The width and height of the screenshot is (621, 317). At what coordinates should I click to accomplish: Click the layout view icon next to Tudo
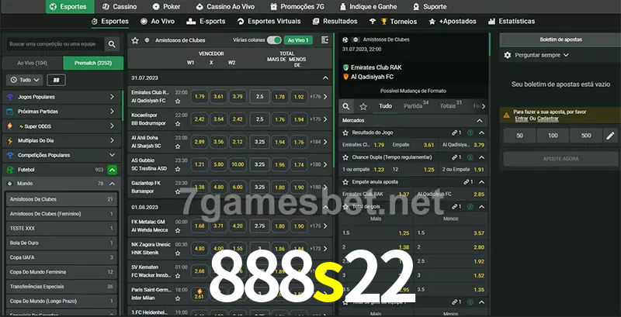point(56,80)
